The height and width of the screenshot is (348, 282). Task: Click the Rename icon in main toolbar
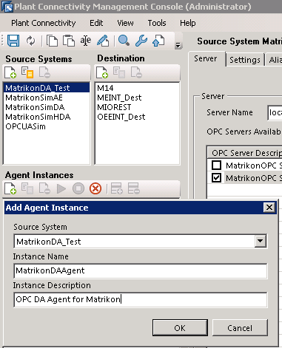86,41
